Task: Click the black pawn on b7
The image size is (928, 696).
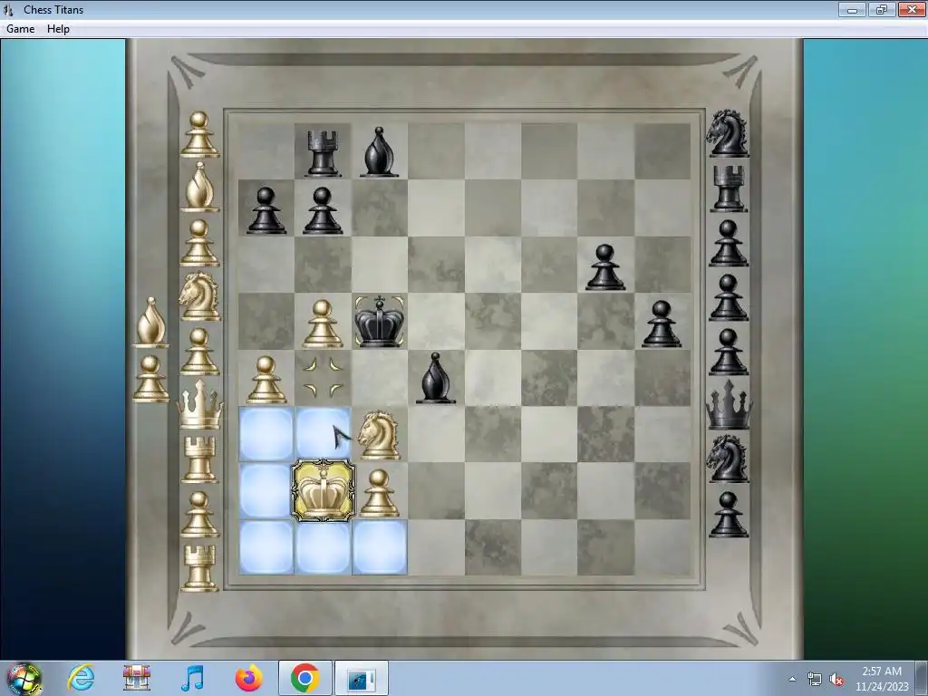Action: point(323,210)
